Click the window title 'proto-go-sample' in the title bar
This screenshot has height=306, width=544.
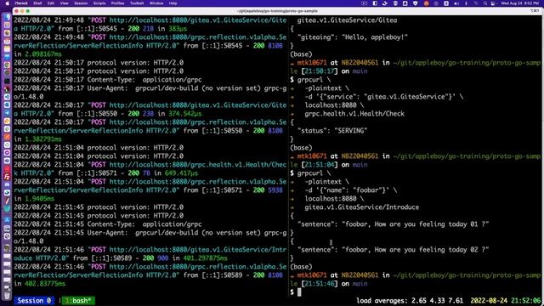point(277,11)
